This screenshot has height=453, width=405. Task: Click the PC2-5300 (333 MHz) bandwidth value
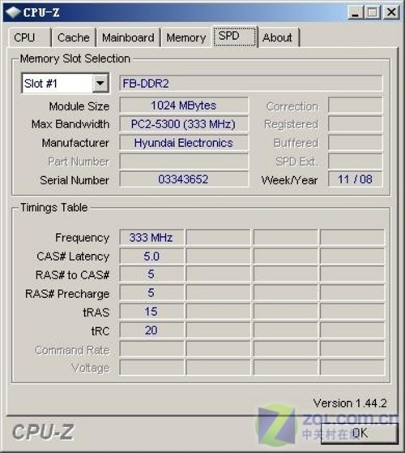[x=184, y=124]
